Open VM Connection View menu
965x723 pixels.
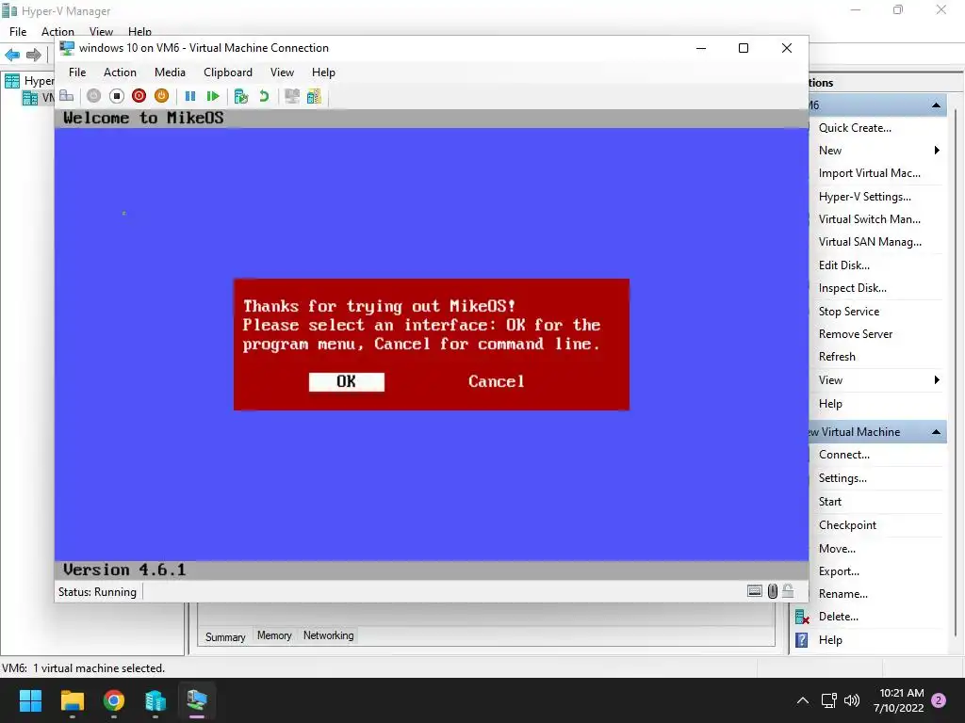tap(282, 72)
